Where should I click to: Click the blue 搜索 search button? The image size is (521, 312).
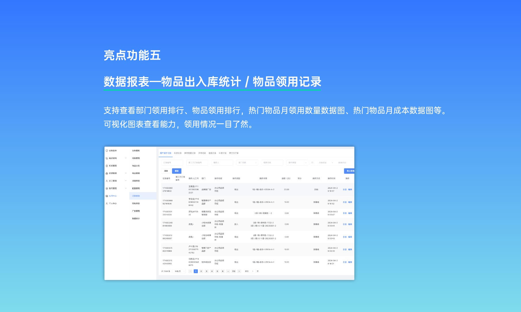(x=177, y=171)
